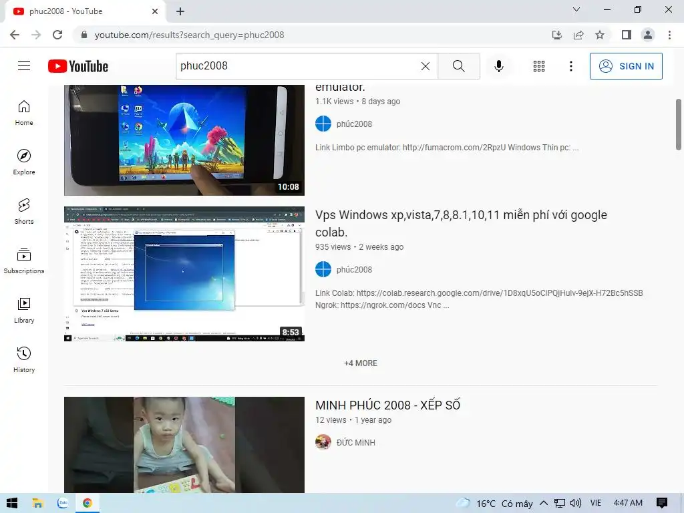Click the address bar URL
The height and width of the screenshot is (513, 684).
189,35
